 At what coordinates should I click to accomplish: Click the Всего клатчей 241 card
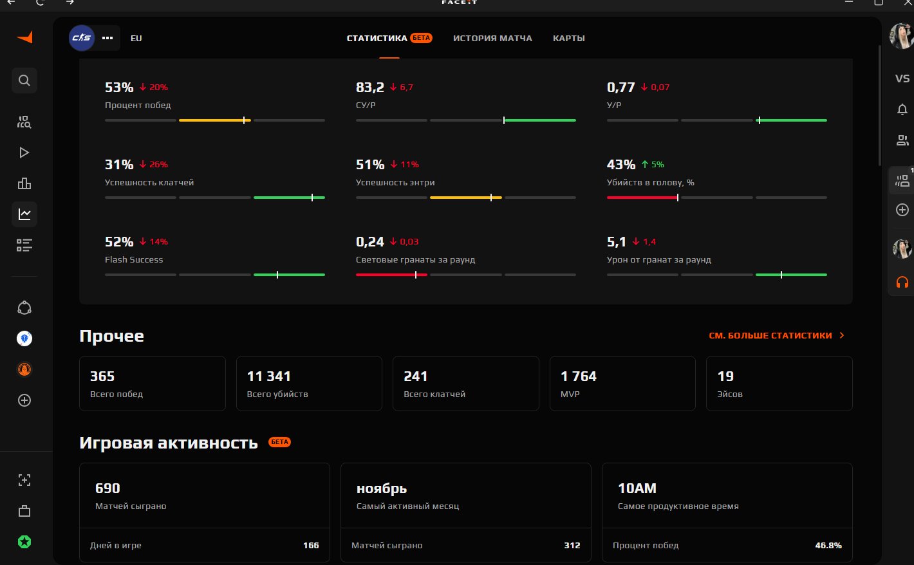[466, 384]
